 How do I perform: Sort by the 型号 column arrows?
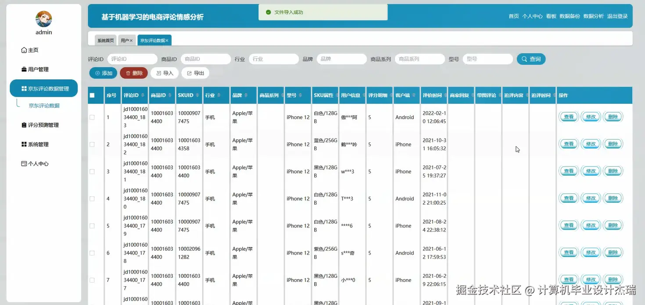pyautogui.click(x=301, y=96)
